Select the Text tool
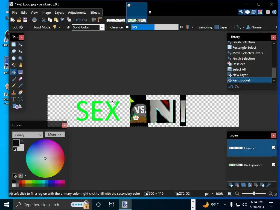The height and width of the screenshot is (210, 280). click(14, 99)
